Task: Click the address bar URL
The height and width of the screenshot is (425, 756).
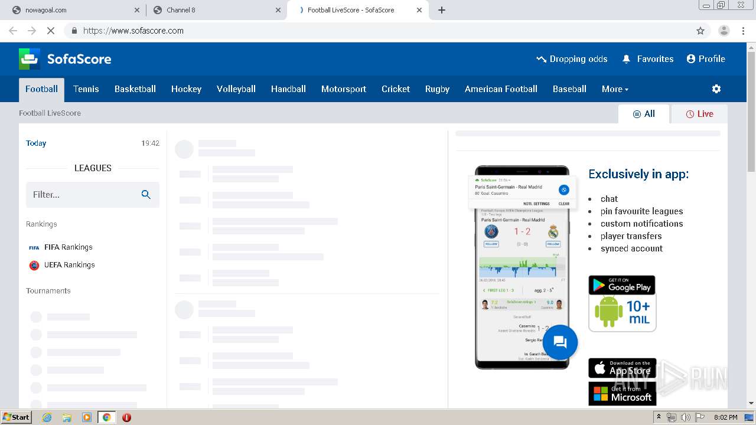Action: [x=133, y=31]
